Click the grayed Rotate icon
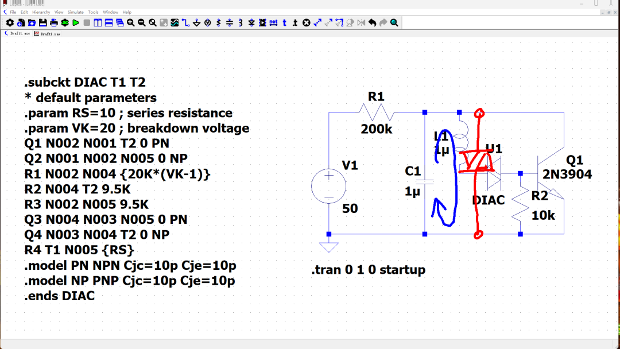 350,23
